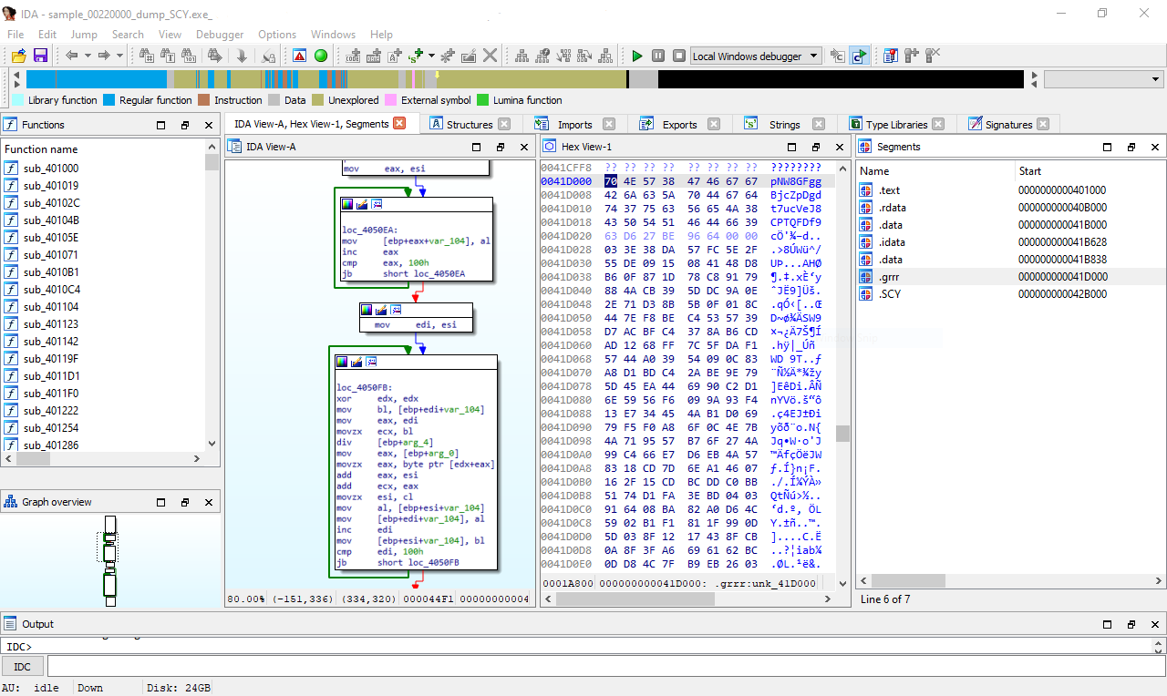The height and width of the screenshot is (696, 1167).
Task: Open the jump-back history dropdown arrow
Action: pyautogui.click(x=87, y=56)
